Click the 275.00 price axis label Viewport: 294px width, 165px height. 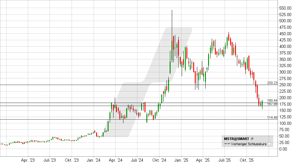(285, 79)
